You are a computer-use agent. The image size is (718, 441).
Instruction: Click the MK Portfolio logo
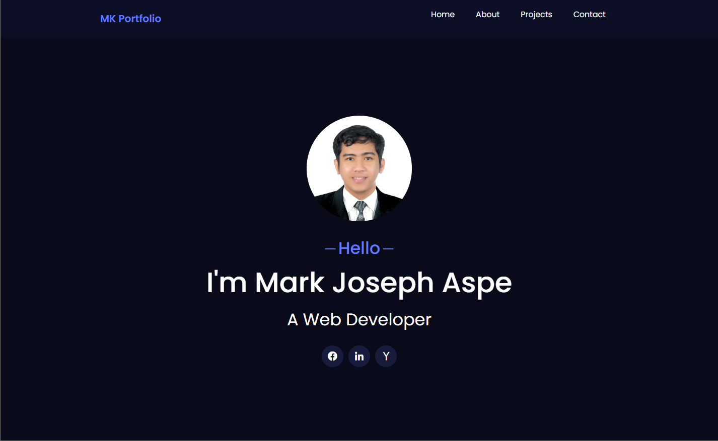(x=130, y=19)
